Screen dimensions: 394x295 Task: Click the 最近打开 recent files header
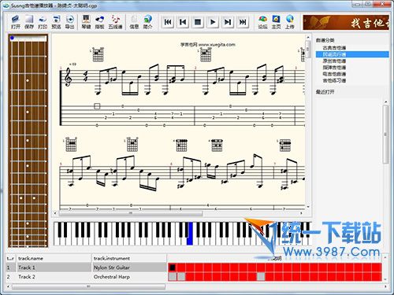pyautogui.click(x=325, y=92)
